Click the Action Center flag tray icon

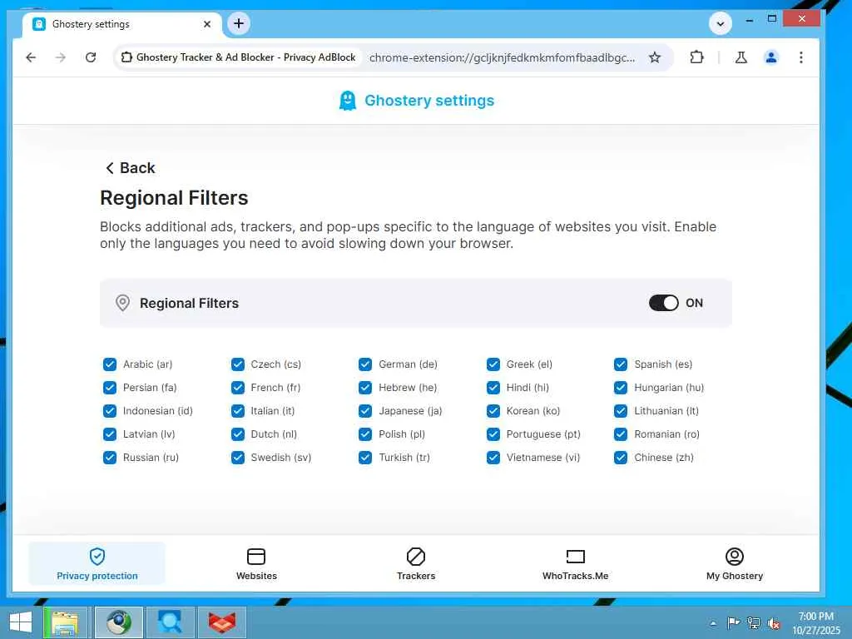733,623
